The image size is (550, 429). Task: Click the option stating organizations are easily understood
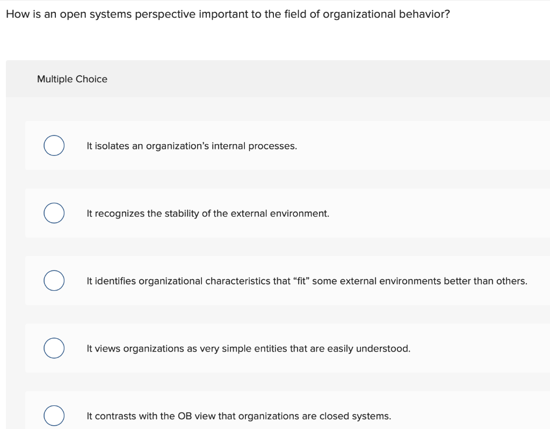point(248,348)
